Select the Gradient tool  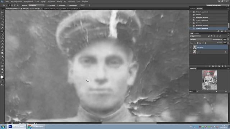(x=2, y=47)
